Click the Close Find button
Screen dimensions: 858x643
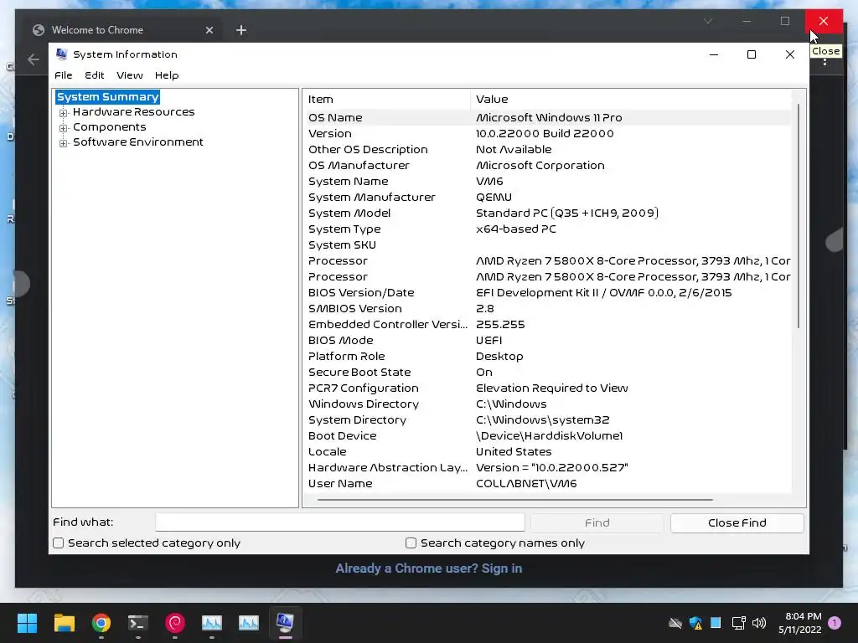(x=737, y=522)
